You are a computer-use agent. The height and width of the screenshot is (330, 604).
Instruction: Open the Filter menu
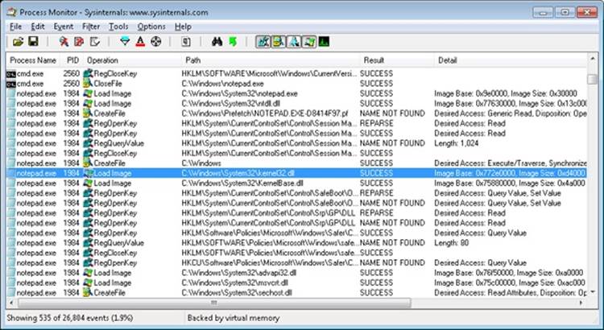tap(91, 27)
